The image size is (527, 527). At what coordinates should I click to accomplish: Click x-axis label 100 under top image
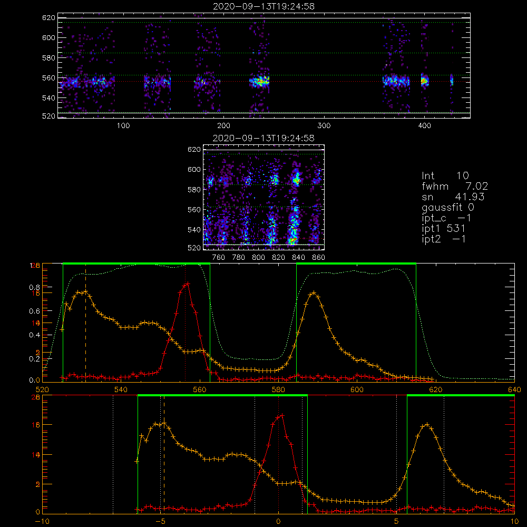(123, 126)
